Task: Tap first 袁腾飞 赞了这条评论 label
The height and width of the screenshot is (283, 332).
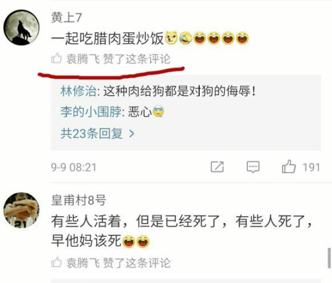Action: coord(118,59)
